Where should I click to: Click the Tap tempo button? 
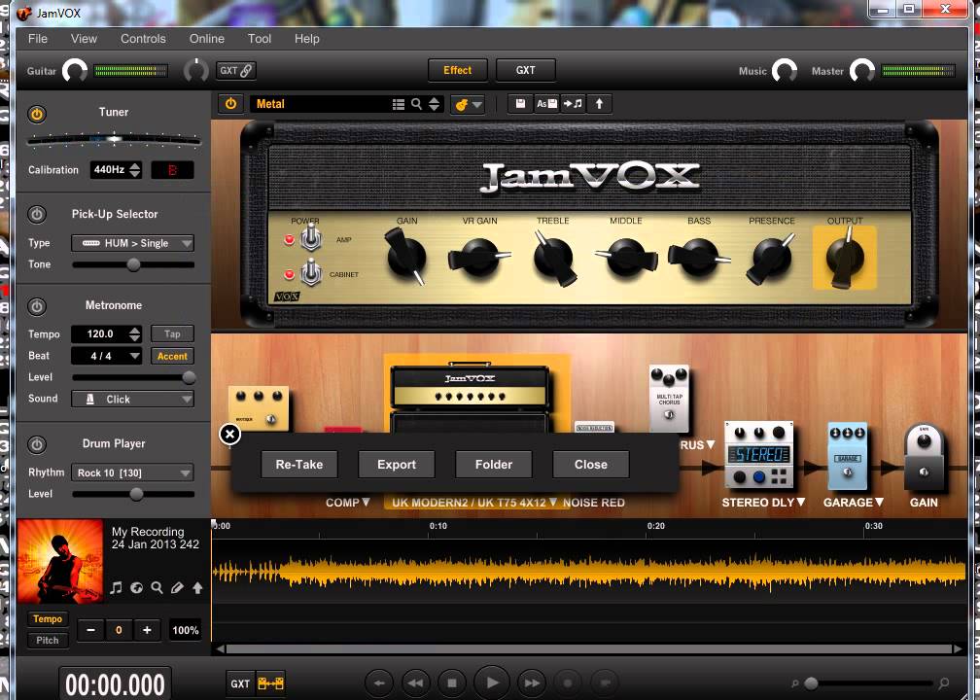point(172,334)
